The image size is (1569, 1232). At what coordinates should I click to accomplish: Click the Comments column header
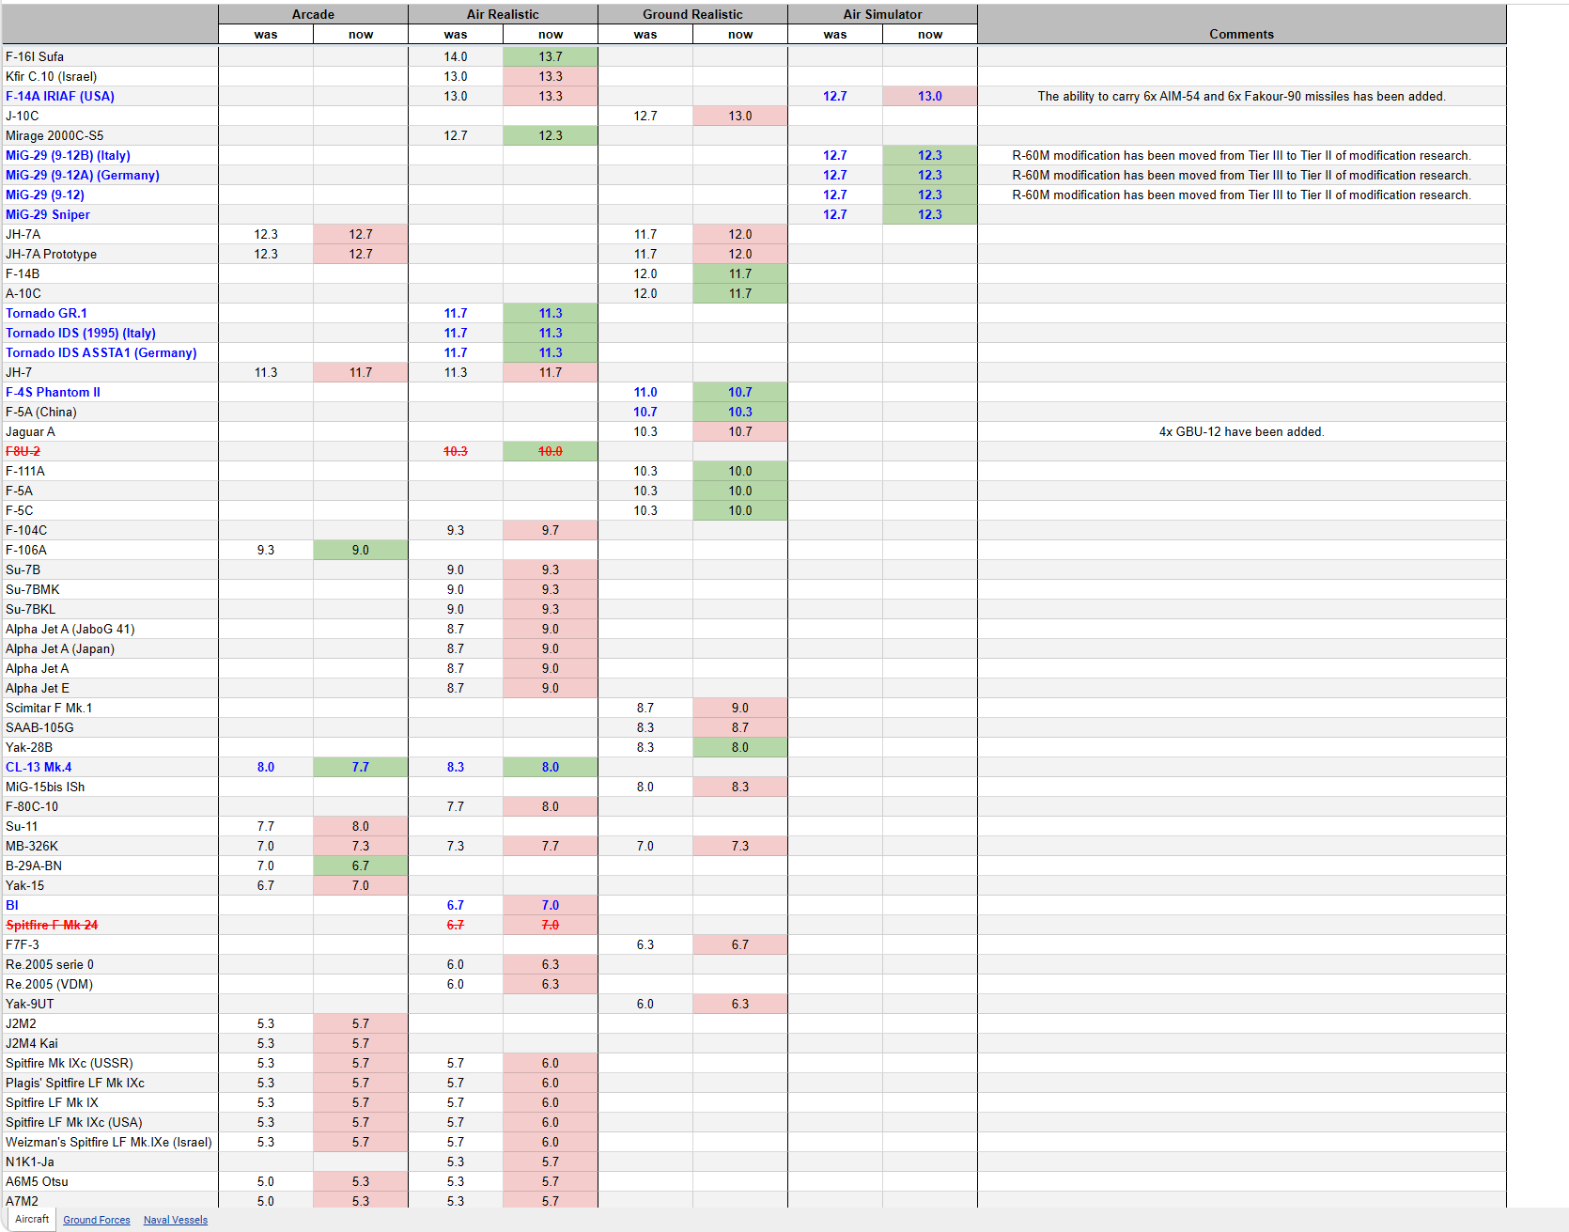click(1241, 34)
